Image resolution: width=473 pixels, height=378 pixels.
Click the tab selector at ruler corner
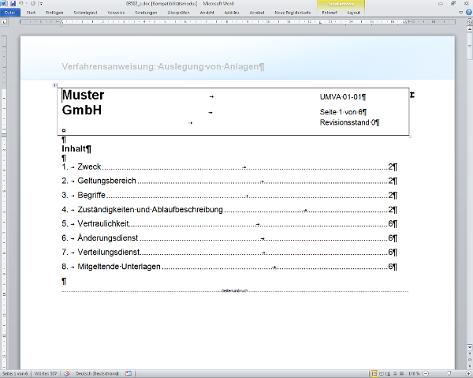5,22
